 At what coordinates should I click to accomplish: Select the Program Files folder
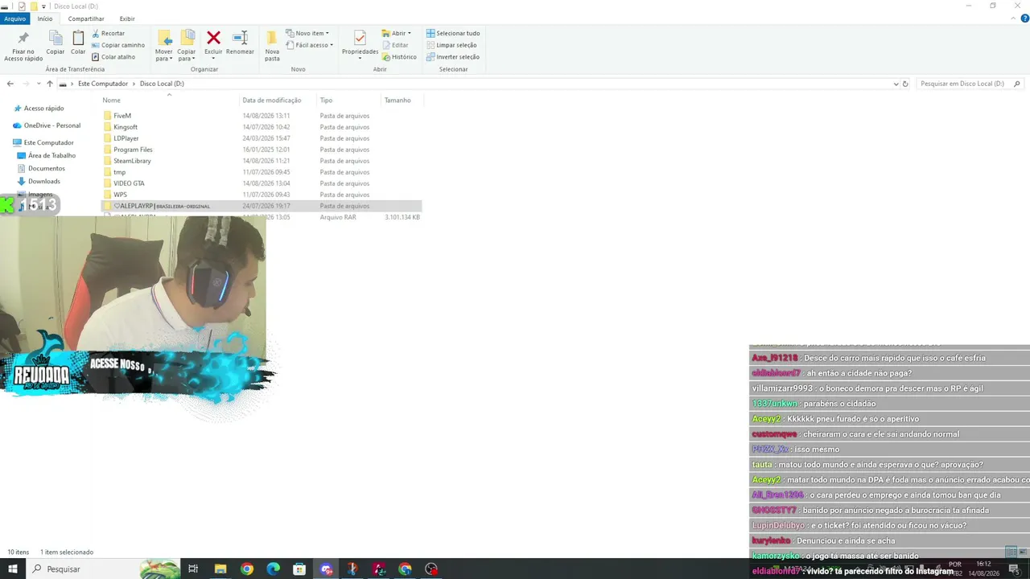[133, 150]
